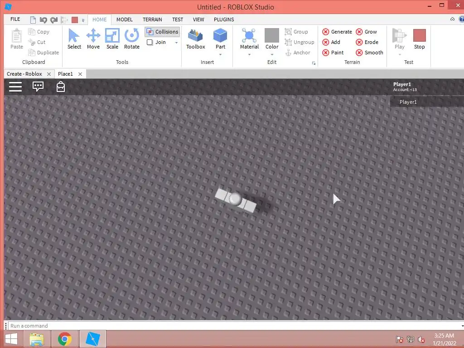Viewport: 464px width, 348px height.
Task: Switch to the PLUGINS ribbon tab
Action: (x=224, y=19)
